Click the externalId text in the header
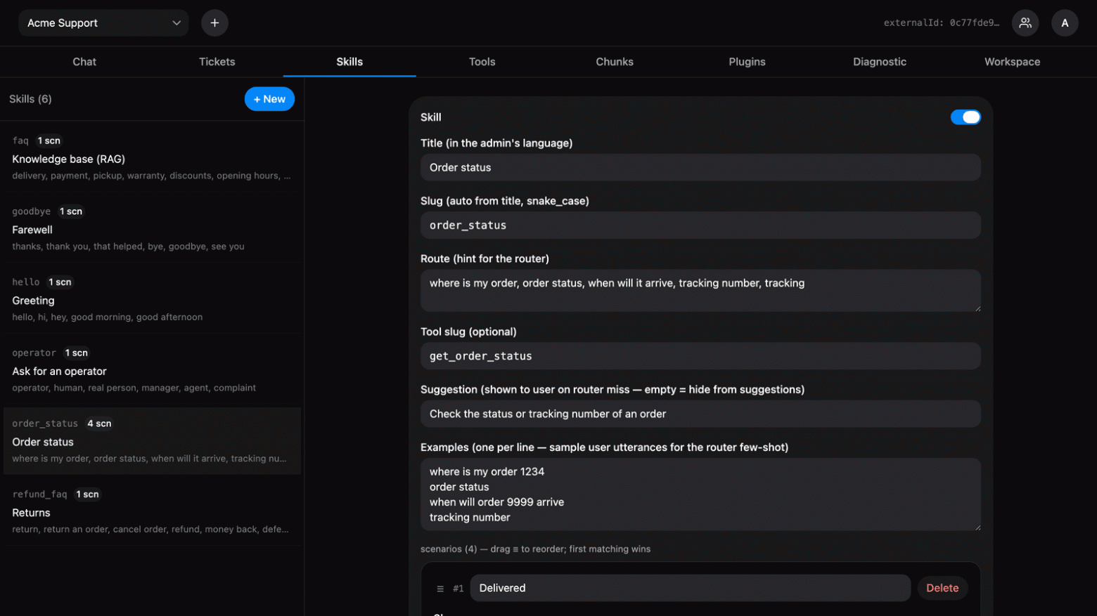1097x616 pixels. point(942,23)
